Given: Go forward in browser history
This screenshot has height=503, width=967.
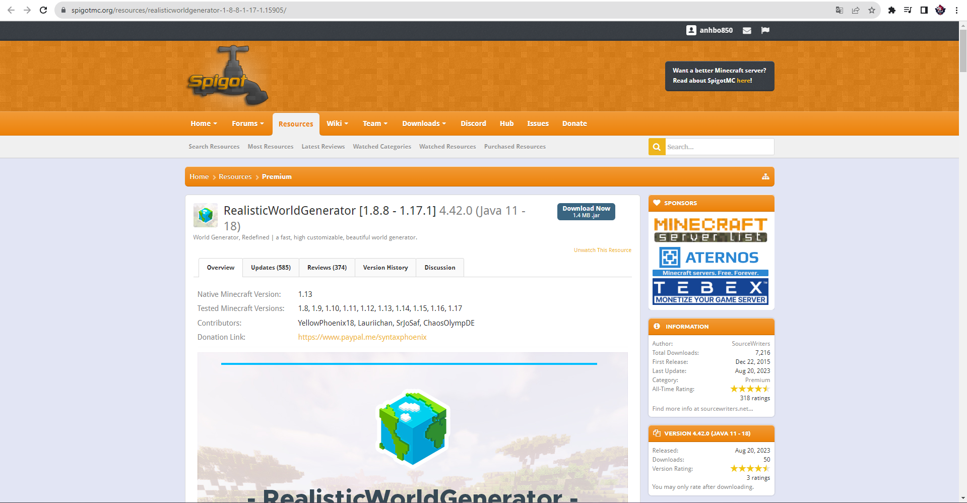Looking at the screenshot, I should (27, 10).
